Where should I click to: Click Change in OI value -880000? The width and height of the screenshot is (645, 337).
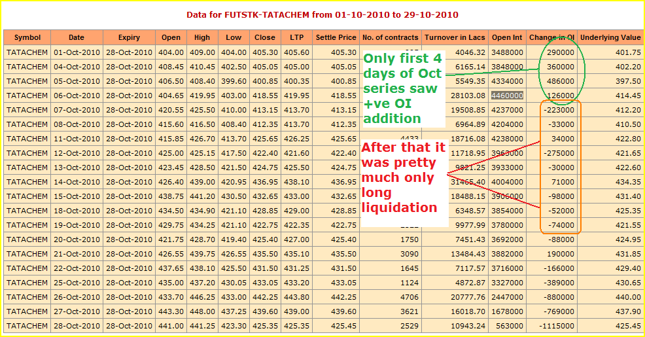(x=559, y=297)
